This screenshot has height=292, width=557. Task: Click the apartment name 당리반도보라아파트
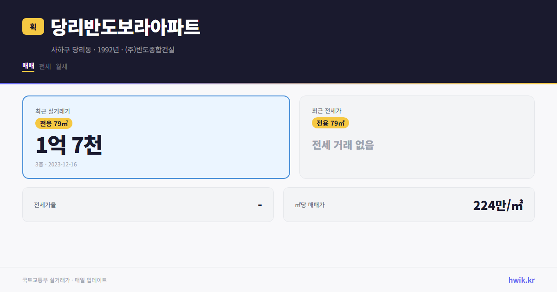tap(125, 26)
